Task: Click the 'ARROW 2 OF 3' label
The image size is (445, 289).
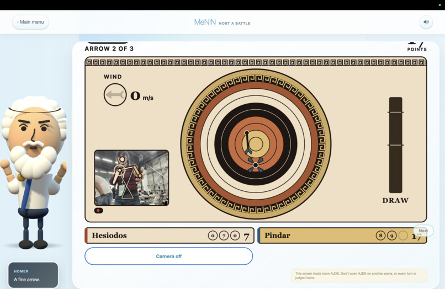Action: click(x=109, y=49)
